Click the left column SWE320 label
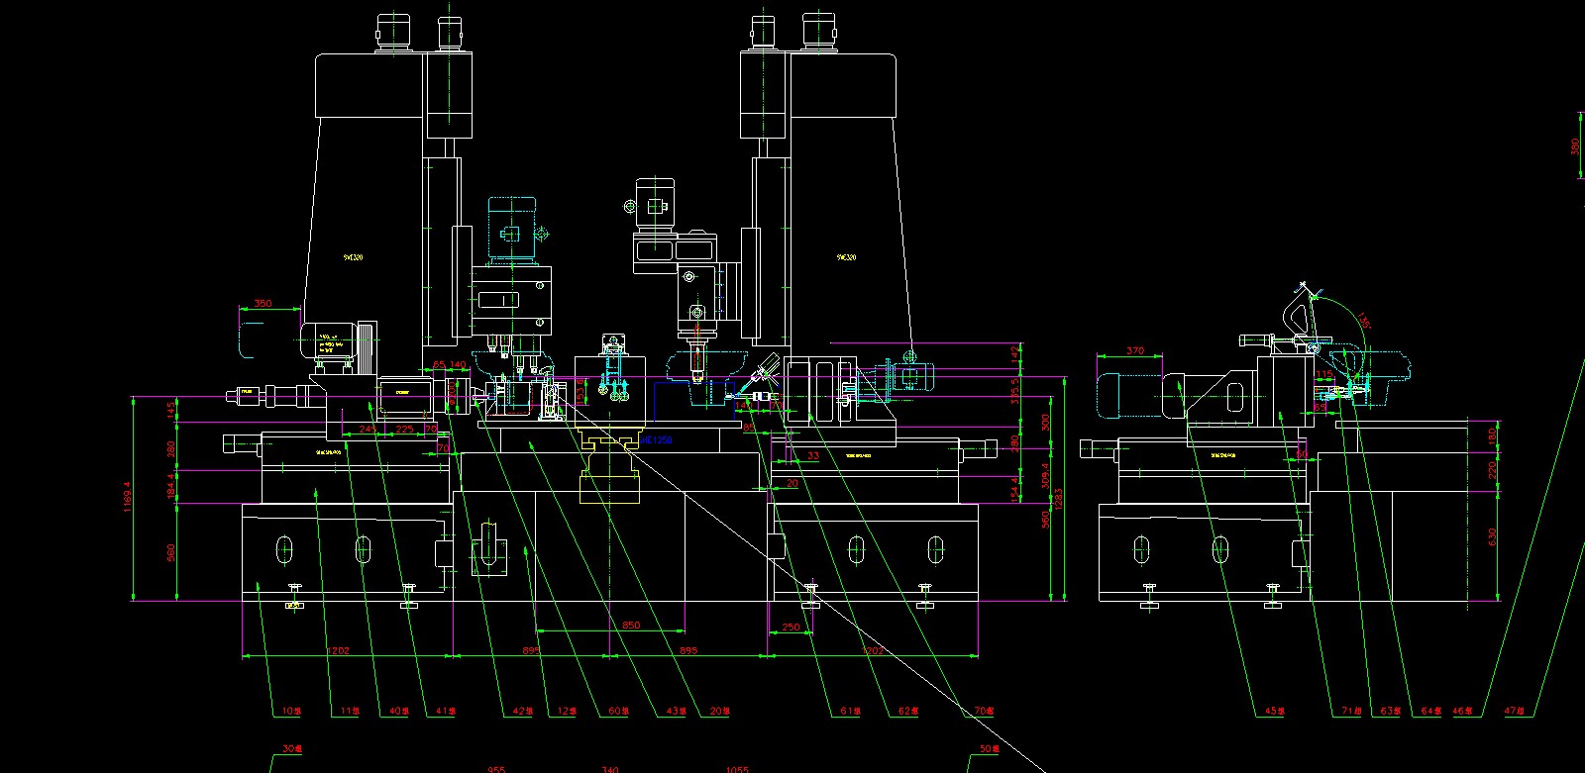This screenshot has height=773, width=1585. [x=352, y=257]
